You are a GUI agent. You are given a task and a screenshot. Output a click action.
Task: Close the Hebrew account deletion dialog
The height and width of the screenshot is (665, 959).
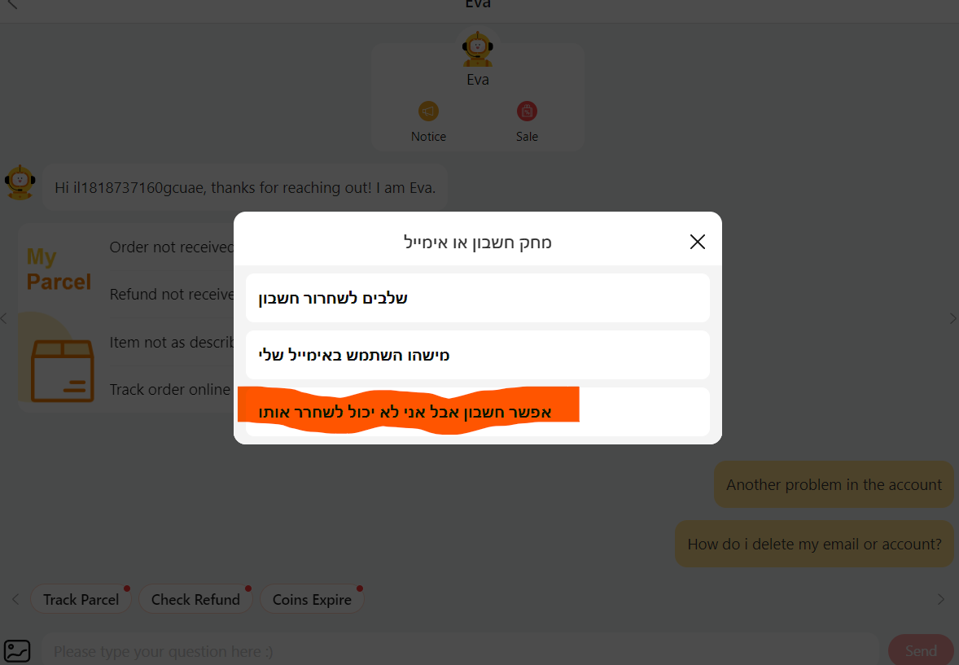[697, 242]
